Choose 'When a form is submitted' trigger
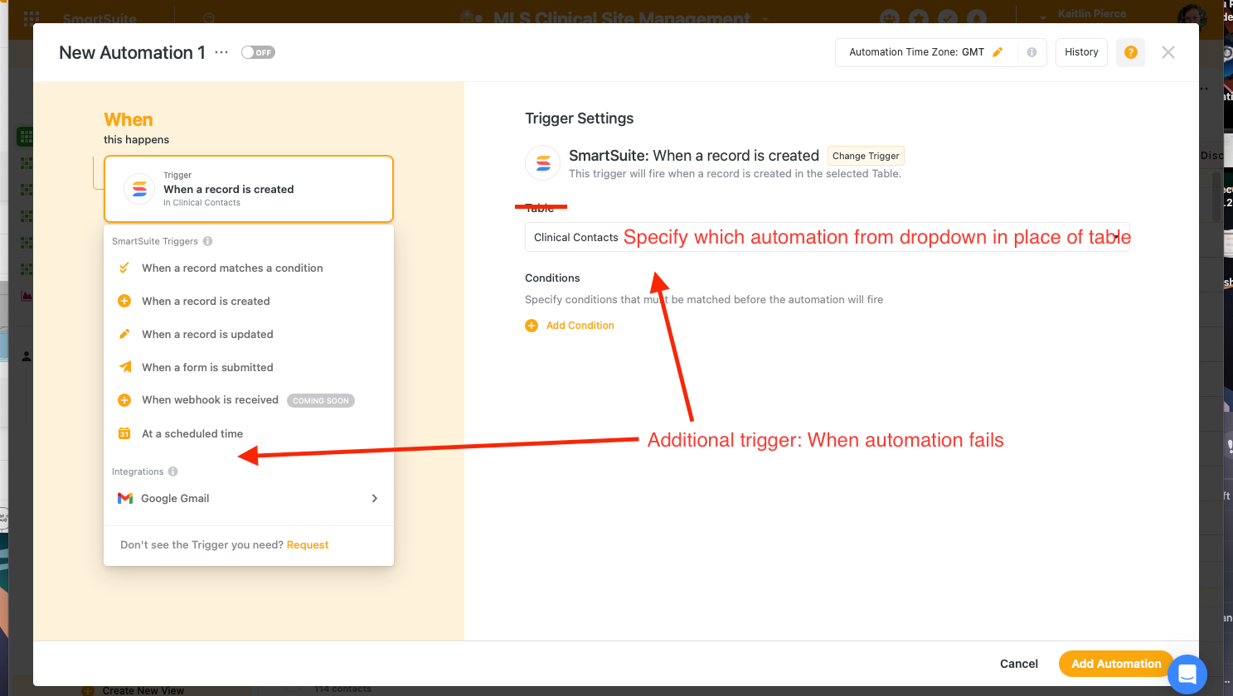Screen dimensions: 1233x696 pos(207,367)
